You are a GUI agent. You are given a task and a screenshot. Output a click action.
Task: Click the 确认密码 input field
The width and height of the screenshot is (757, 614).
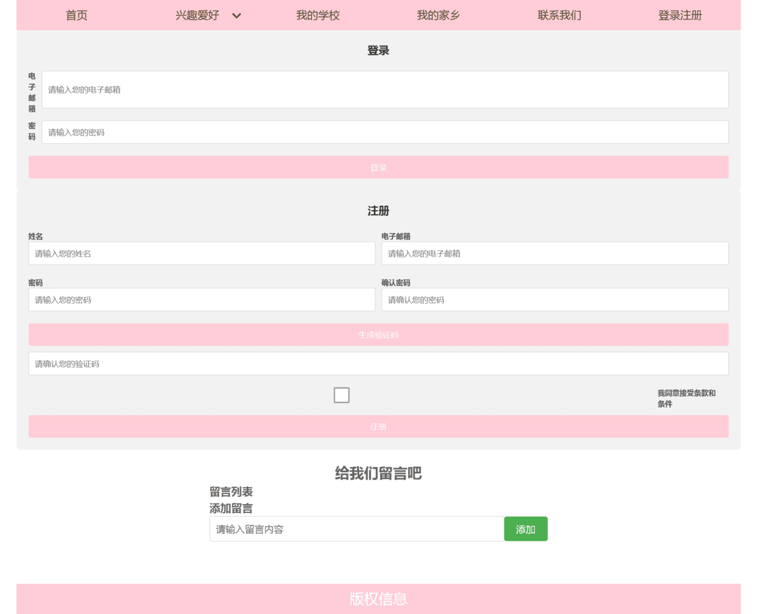555,300
